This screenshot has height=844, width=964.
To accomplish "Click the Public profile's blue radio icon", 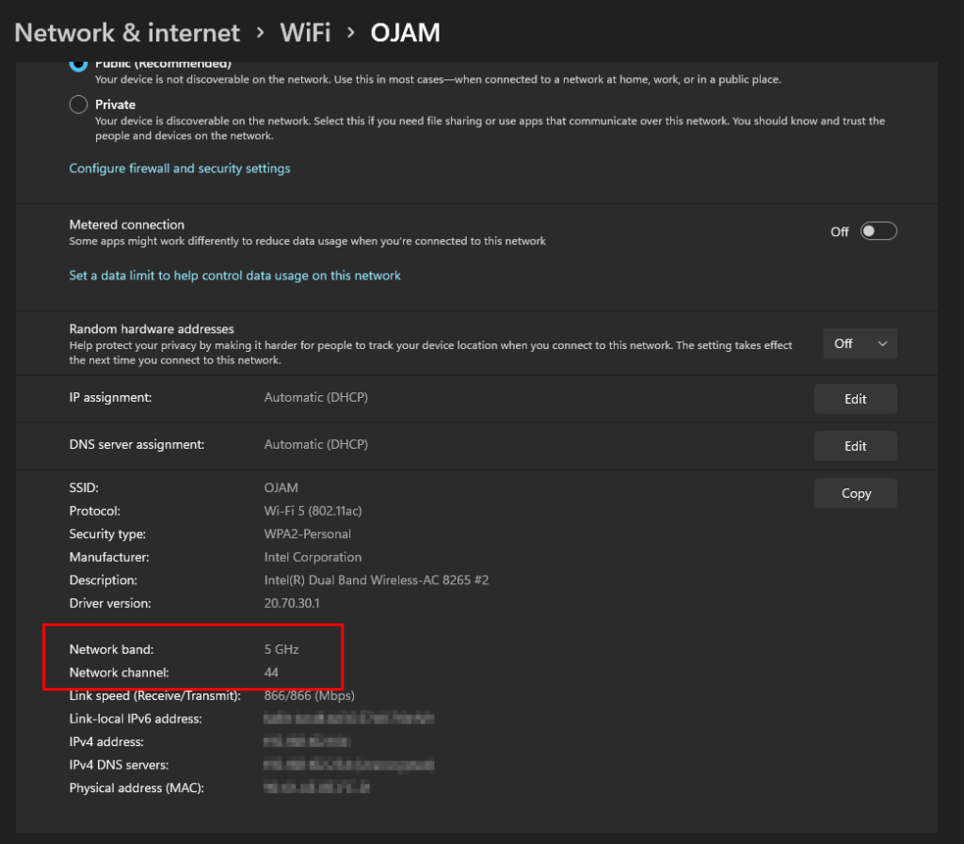I will coord(77,64).
